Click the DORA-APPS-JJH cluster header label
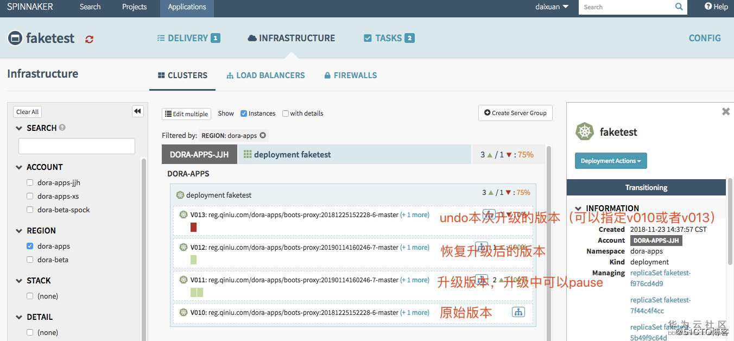Screen dimensions: 734x341 point(199,155)
